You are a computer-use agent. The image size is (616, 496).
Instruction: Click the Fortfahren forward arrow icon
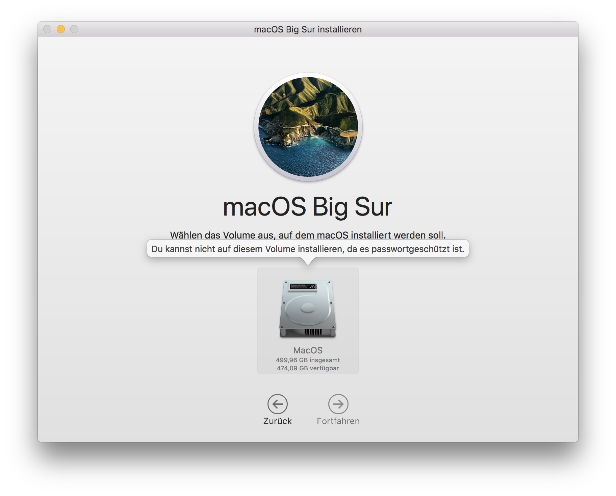[338, 404]
